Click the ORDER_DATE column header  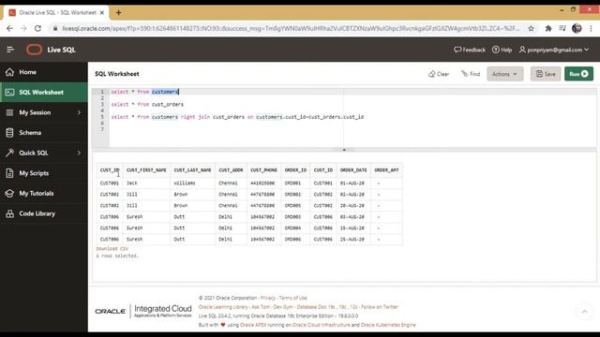tap(353, 170)
